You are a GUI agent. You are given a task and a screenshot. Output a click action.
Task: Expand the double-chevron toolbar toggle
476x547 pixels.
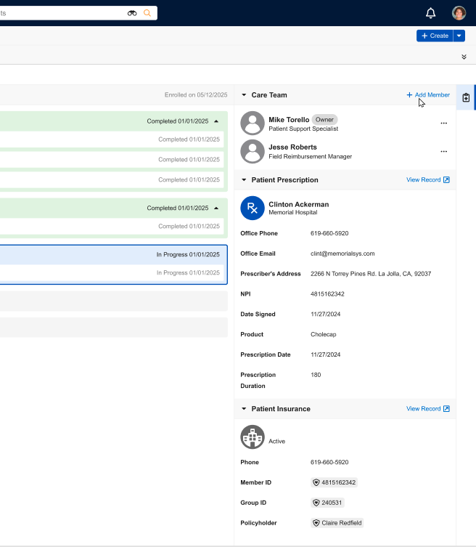pos(464,57)
